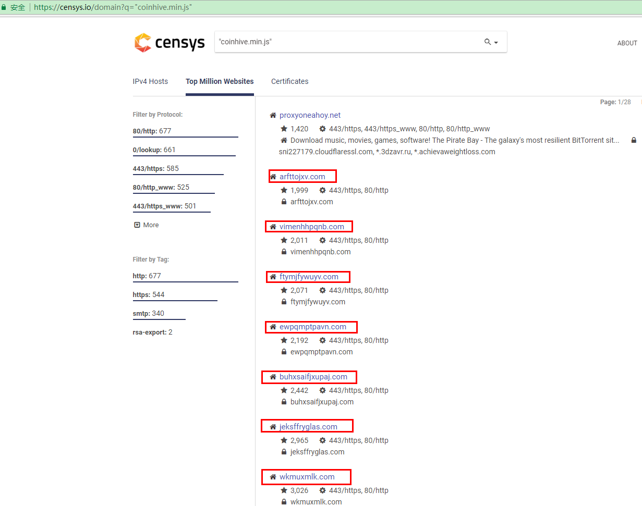The height and width of the screenshot is (506, 642).
Task: Filter by http tag
Action: pos(147,276)
